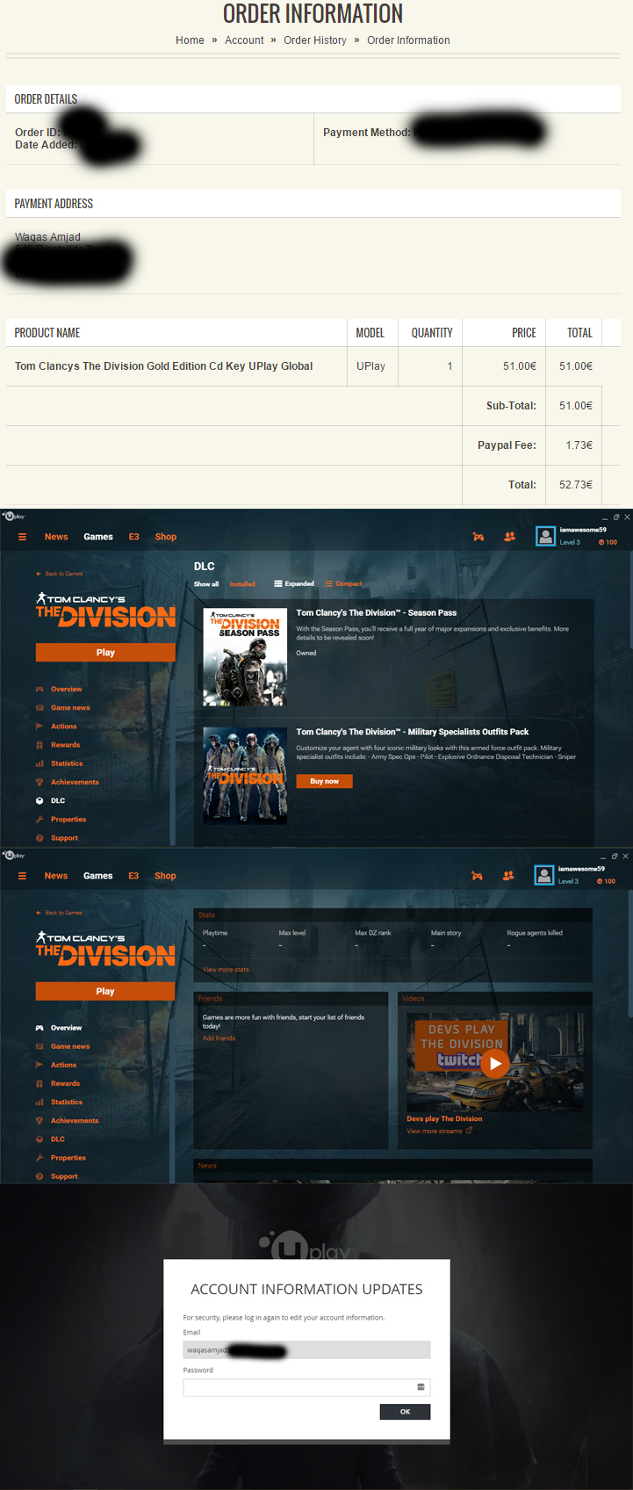Click the Military Specialists Outfits Pack image
This screenshot has height=1490, width=633.
245,776
